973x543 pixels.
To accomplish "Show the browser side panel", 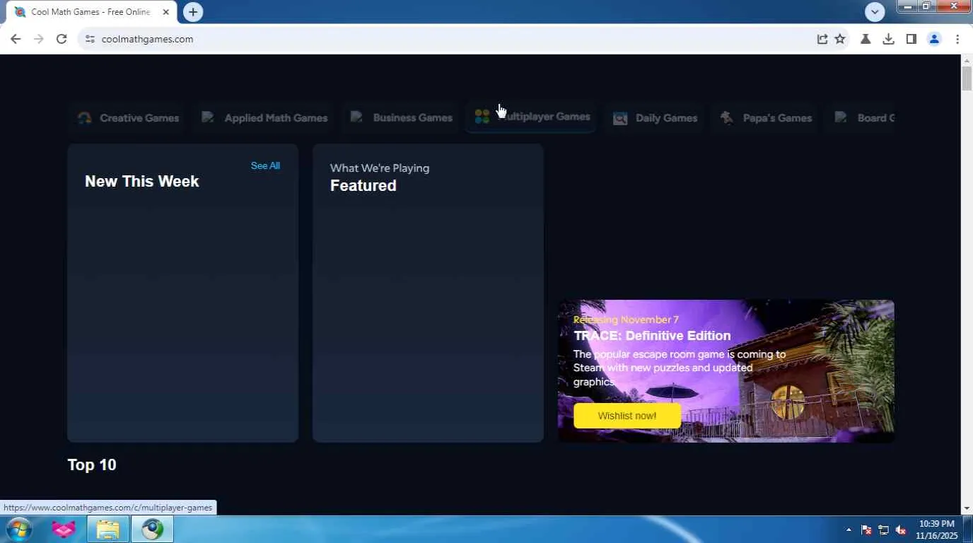I will tap(911, 39).
